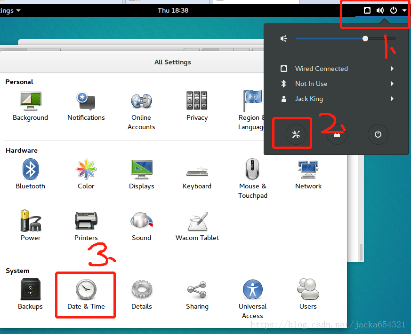Open Wacom Tablet settings
The height and width of the screenshot is (334, 411).
tap(197, 226)
